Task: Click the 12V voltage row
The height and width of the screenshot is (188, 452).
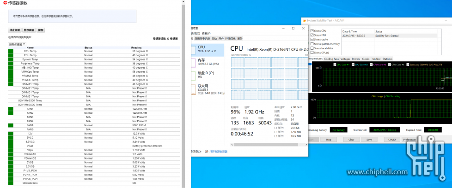Action: [x=94, y=134]
